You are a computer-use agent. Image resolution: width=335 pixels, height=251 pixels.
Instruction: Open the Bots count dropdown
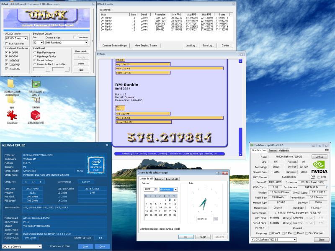coord(41,43)
